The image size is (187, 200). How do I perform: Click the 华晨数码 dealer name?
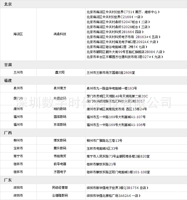tap(60, 98)
